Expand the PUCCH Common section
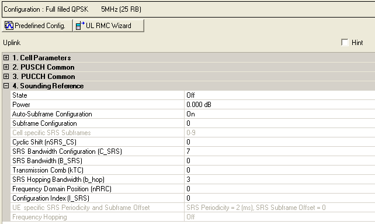Screen dimensions: 375x224 (x=6, y=77)
